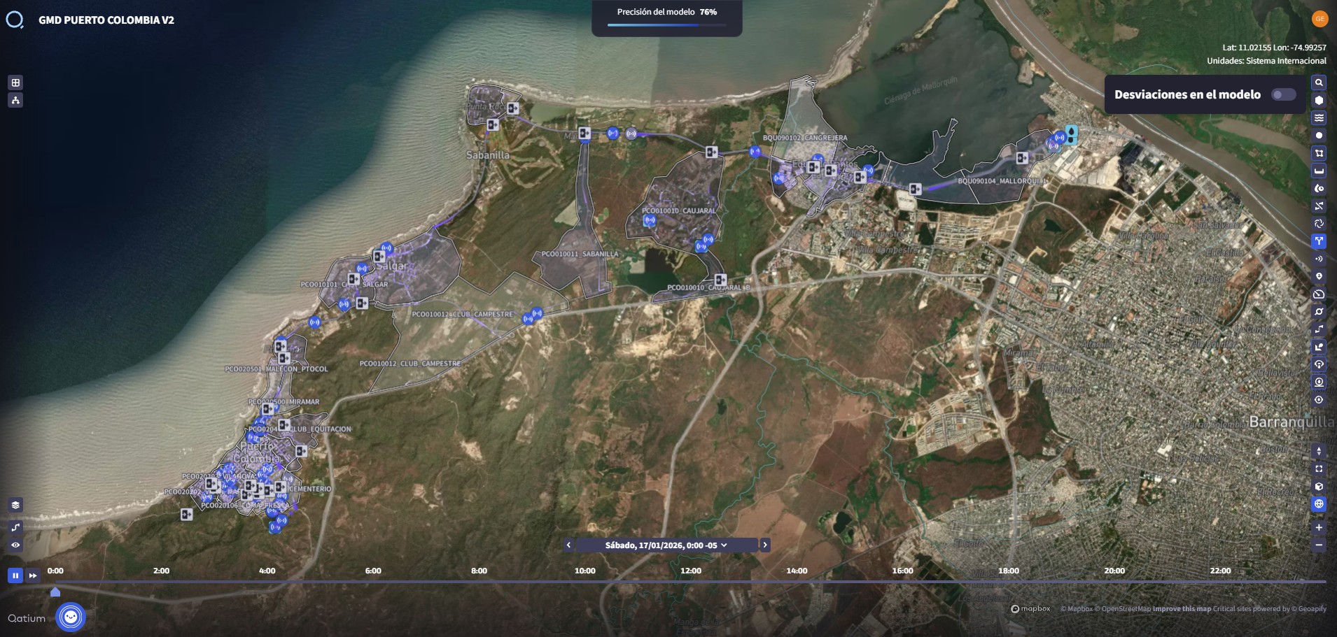Viewport: 1337px width, 637px height.
Task: Click the timeline slider handle at 0:00
Action: point(55,592)
